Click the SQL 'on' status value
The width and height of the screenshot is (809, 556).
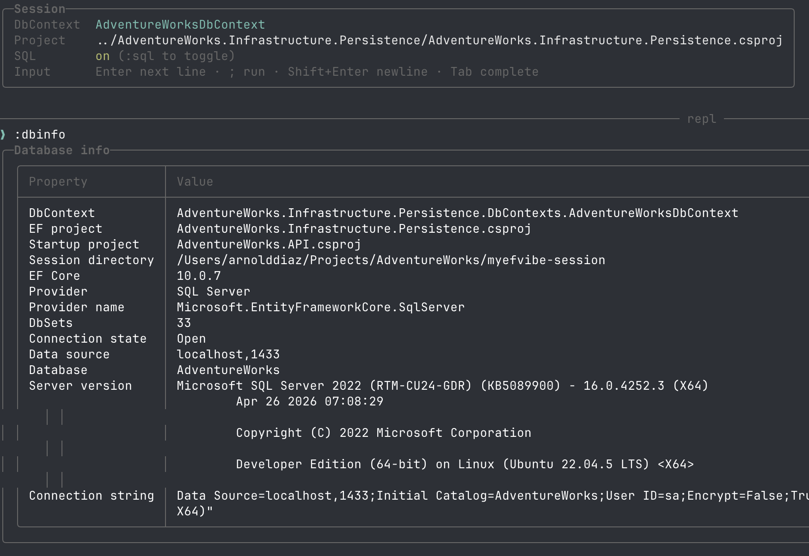coord(103,56)
